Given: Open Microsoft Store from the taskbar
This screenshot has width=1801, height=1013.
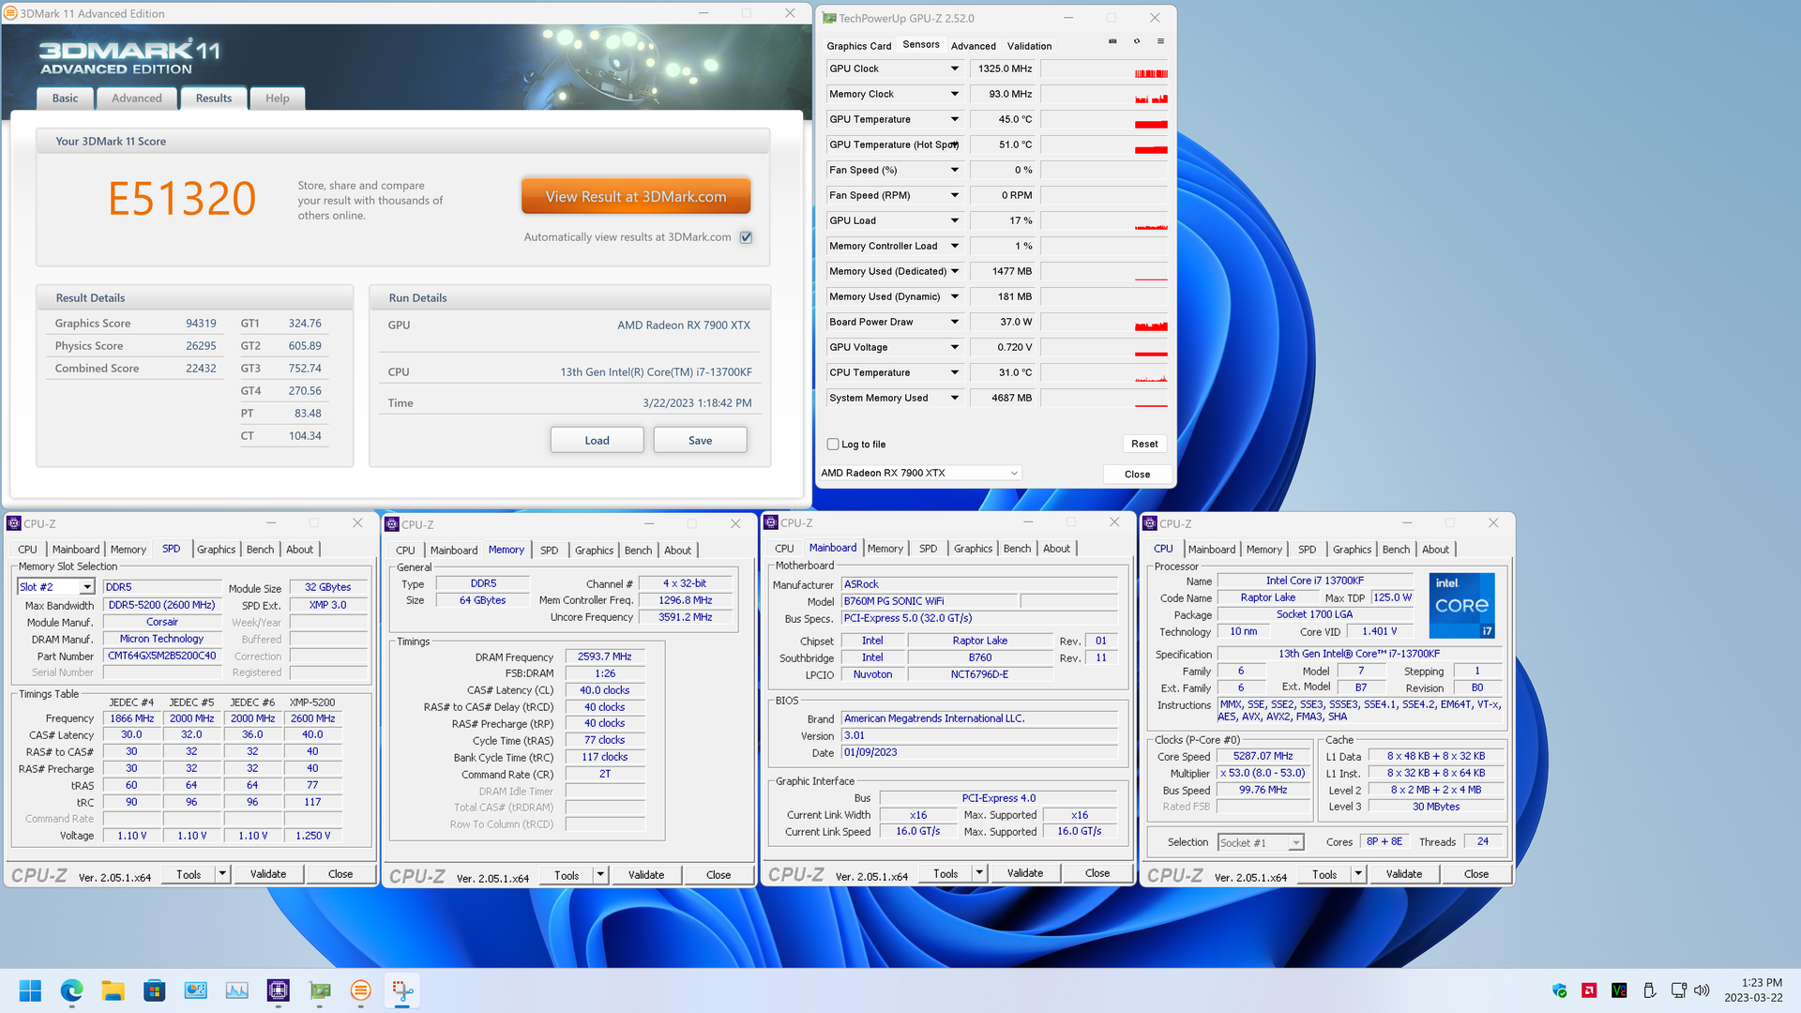Looking at the screenshot, I should pyautogui.click(x=154, y=990).
